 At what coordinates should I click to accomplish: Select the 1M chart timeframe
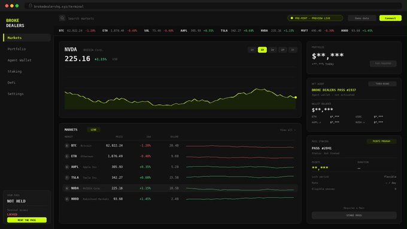click(x=283, y=50)
